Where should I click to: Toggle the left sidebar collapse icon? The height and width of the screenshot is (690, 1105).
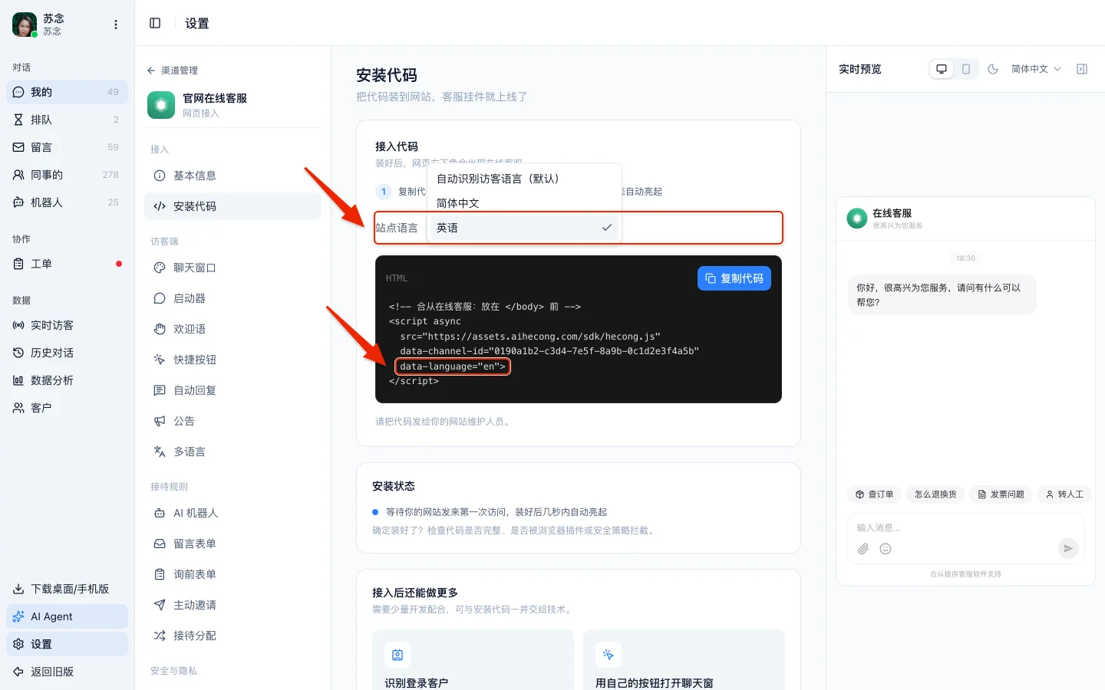155,23
